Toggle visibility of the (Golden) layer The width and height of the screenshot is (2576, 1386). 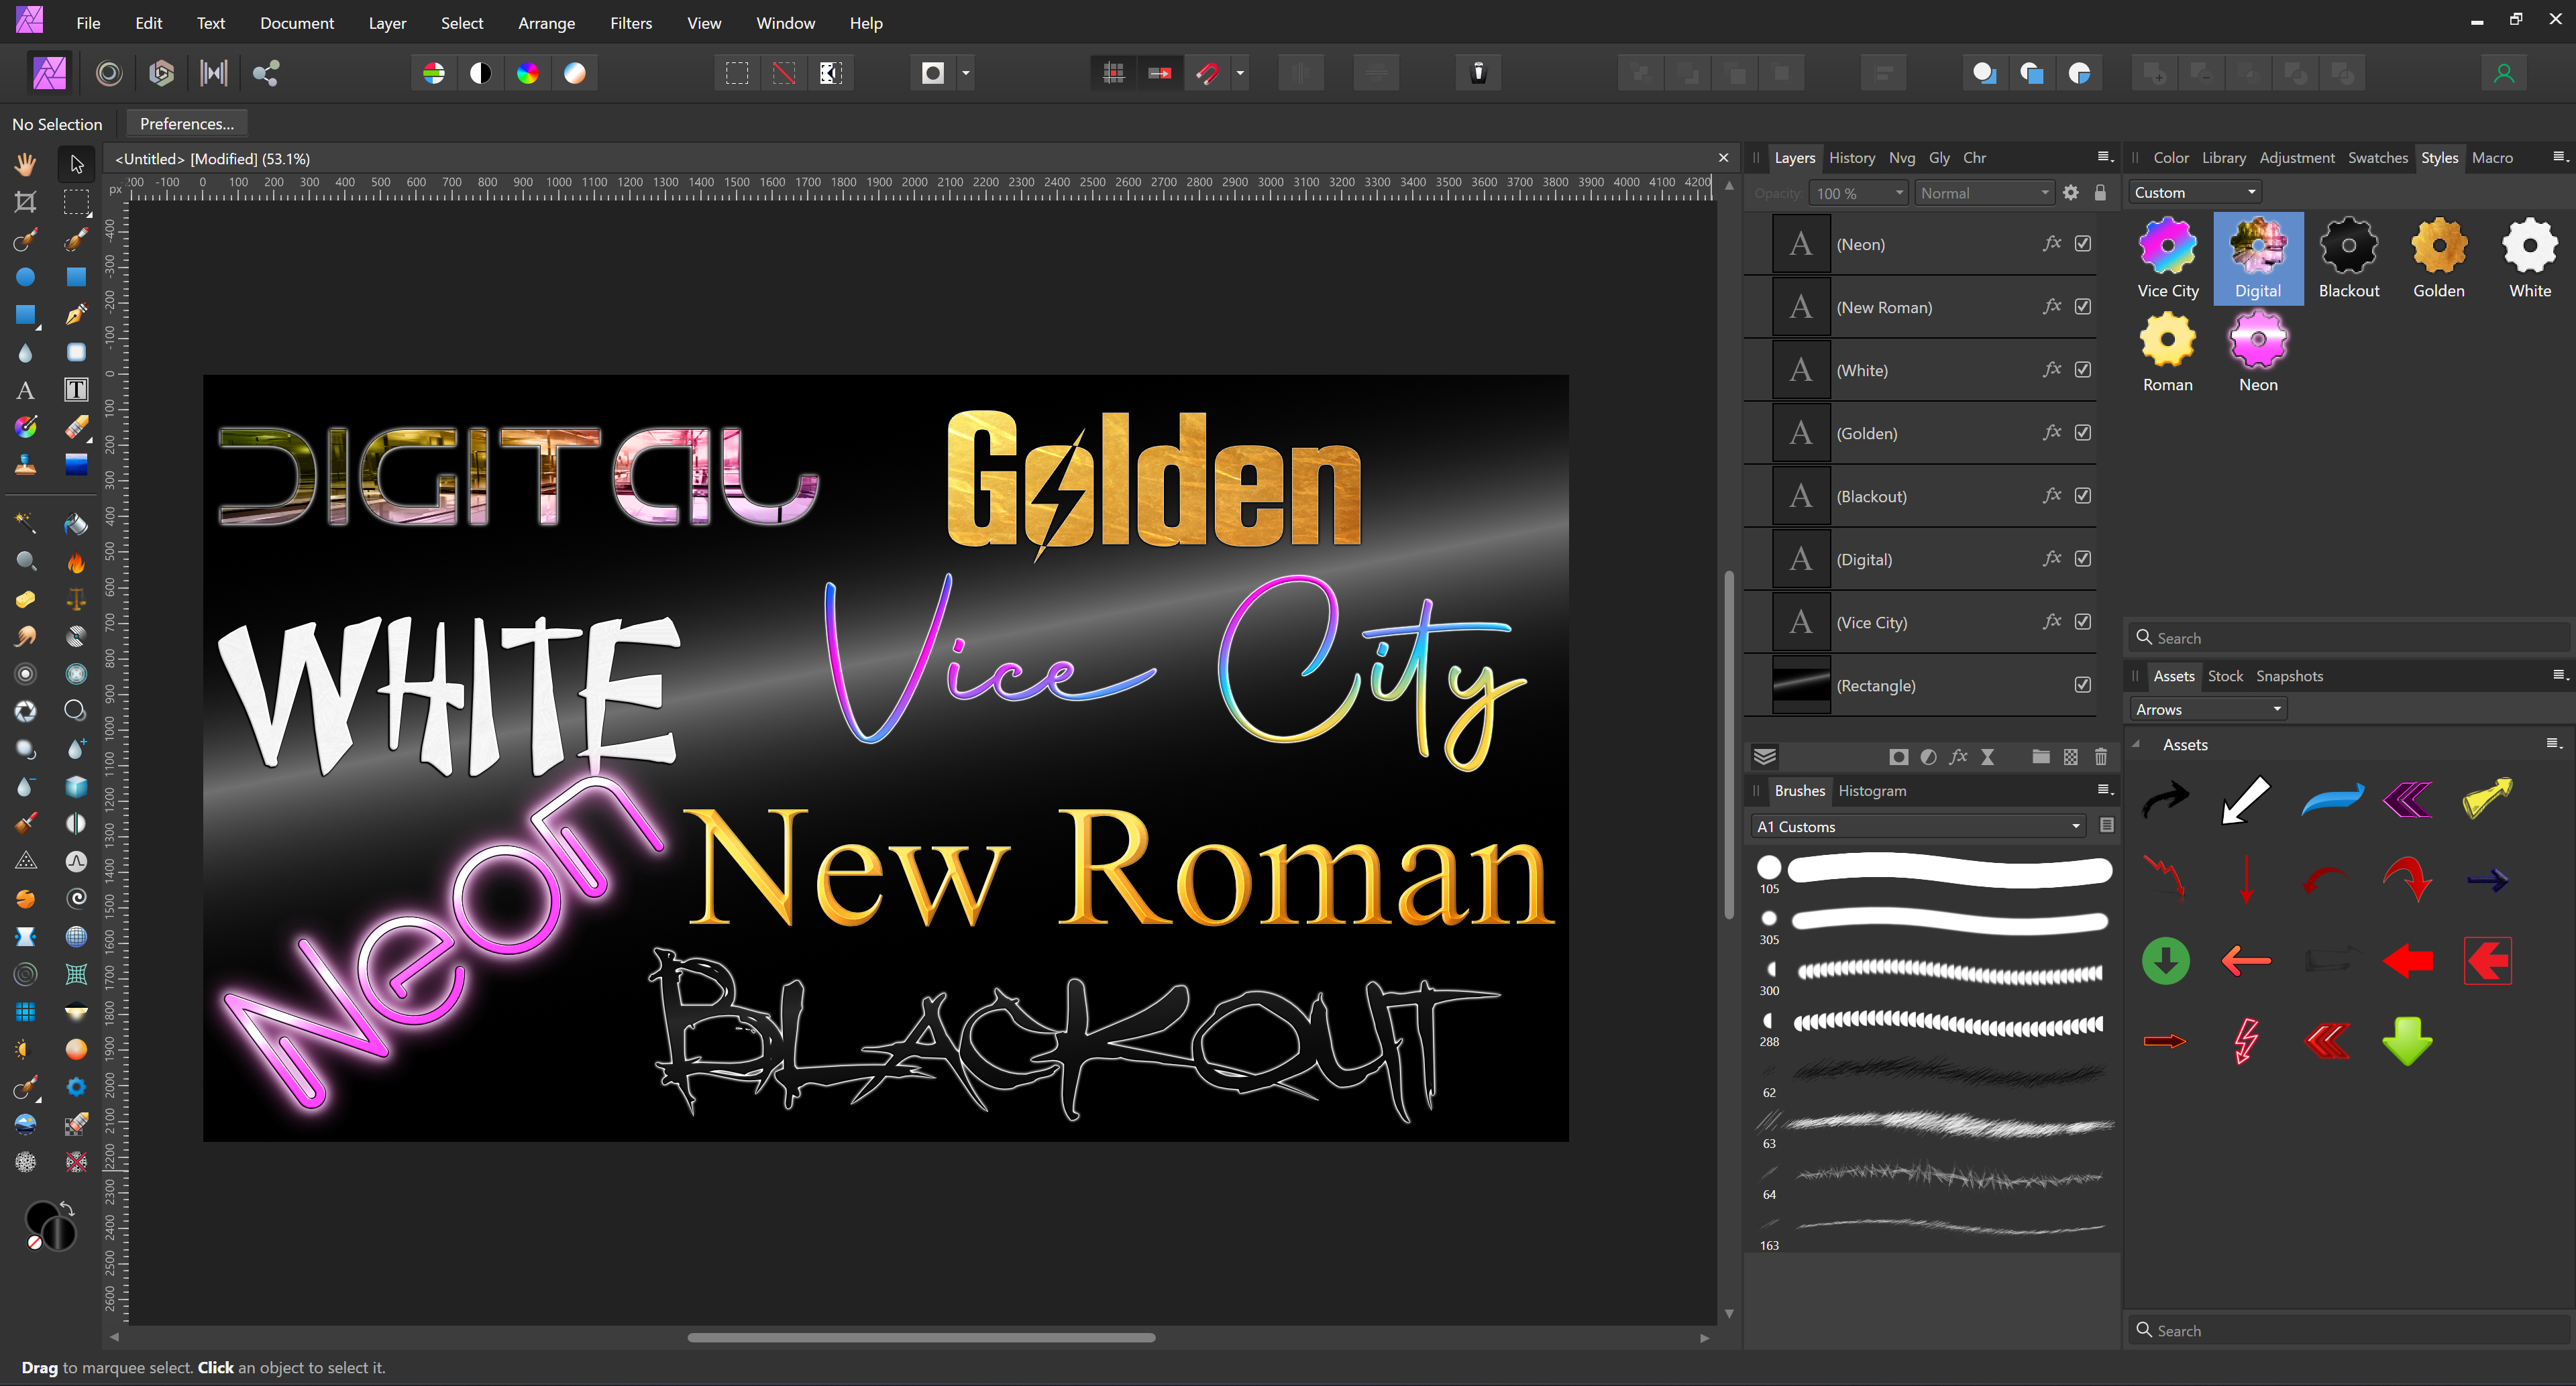tap(2083, 432)
